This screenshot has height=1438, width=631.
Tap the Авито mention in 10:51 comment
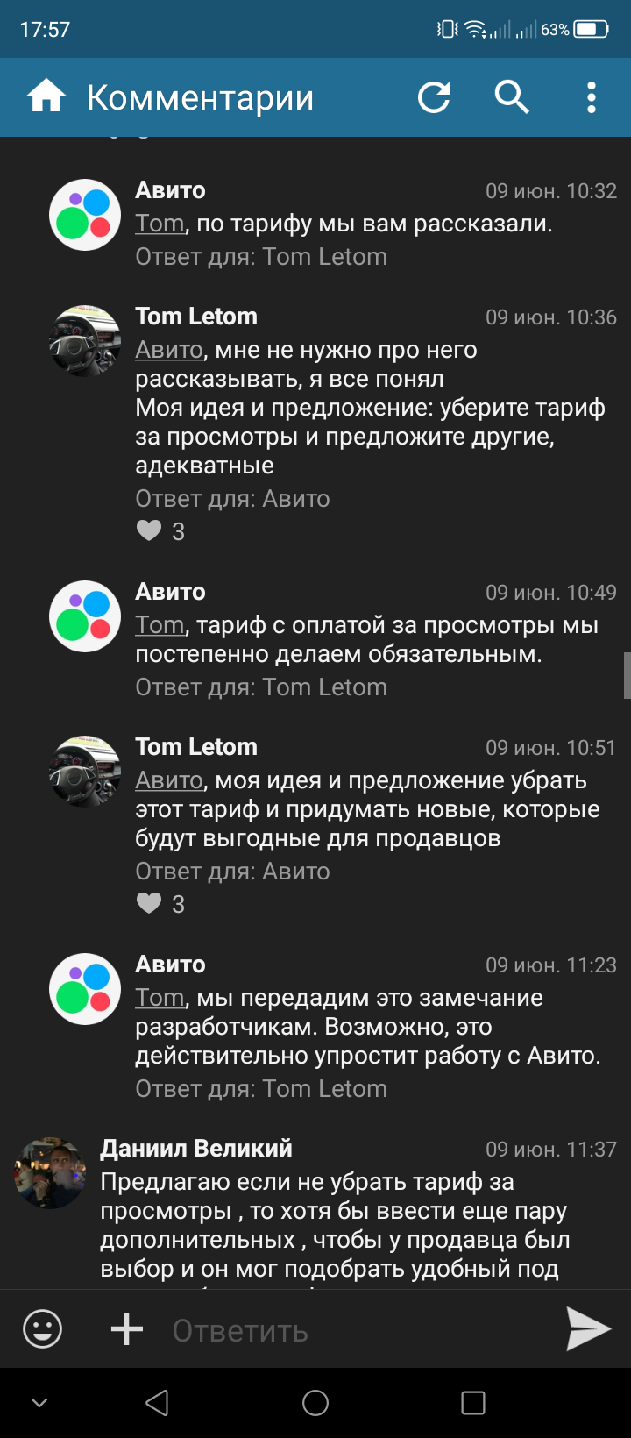(169, 780)
